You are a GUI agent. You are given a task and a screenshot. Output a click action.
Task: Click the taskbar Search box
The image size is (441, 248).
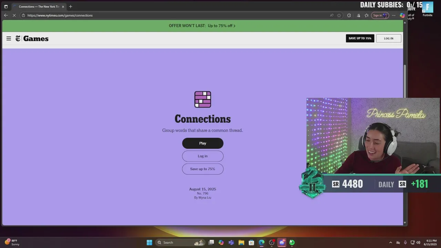coord(180,242)
